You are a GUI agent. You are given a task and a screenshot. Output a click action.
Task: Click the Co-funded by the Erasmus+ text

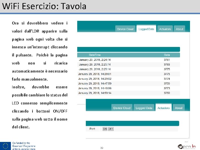pyautogui.click(x=24, y=146)
